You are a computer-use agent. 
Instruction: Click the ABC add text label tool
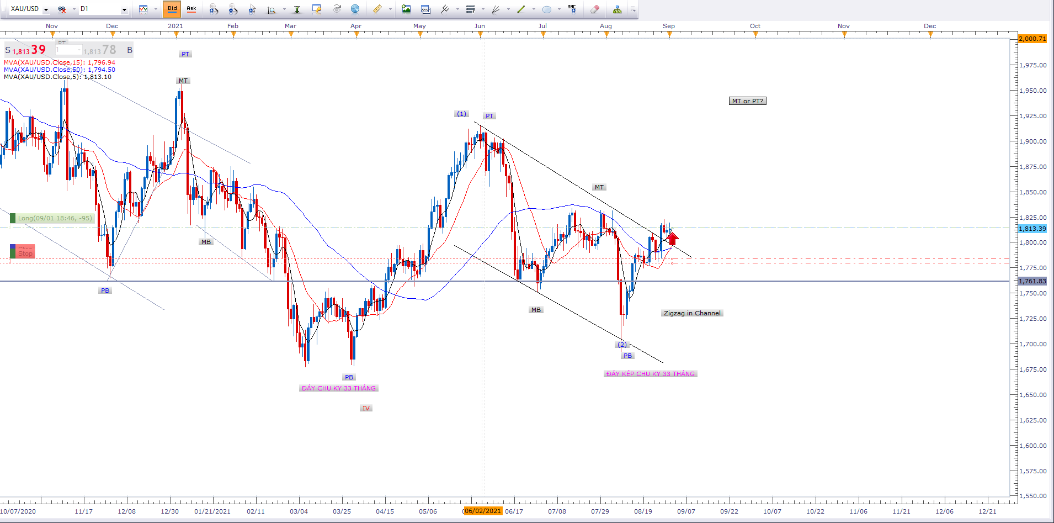(572, 9)
